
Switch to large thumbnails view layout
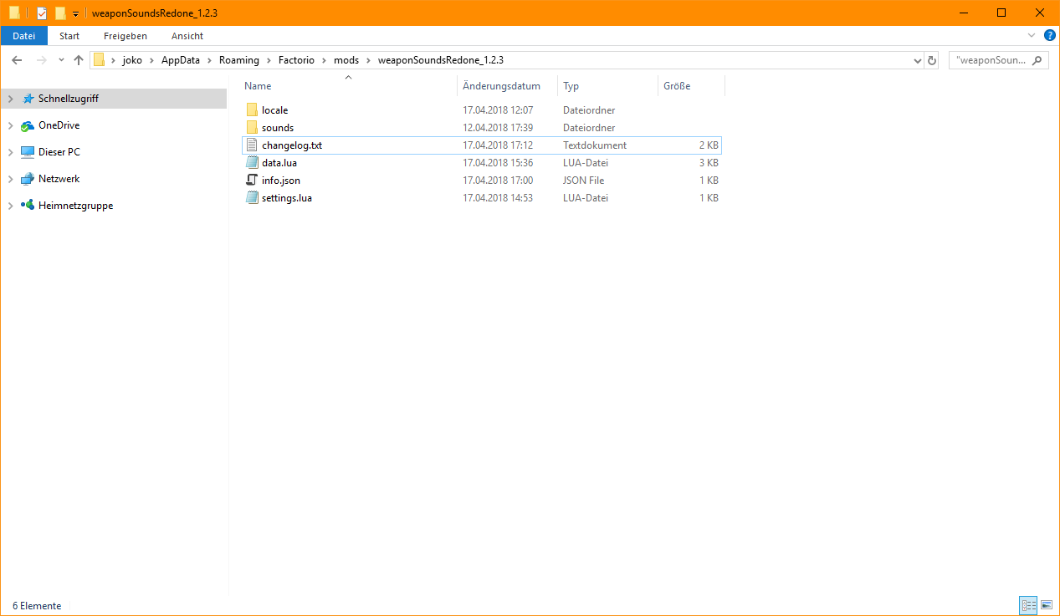pyautogui.click(x=1046, y=605)
